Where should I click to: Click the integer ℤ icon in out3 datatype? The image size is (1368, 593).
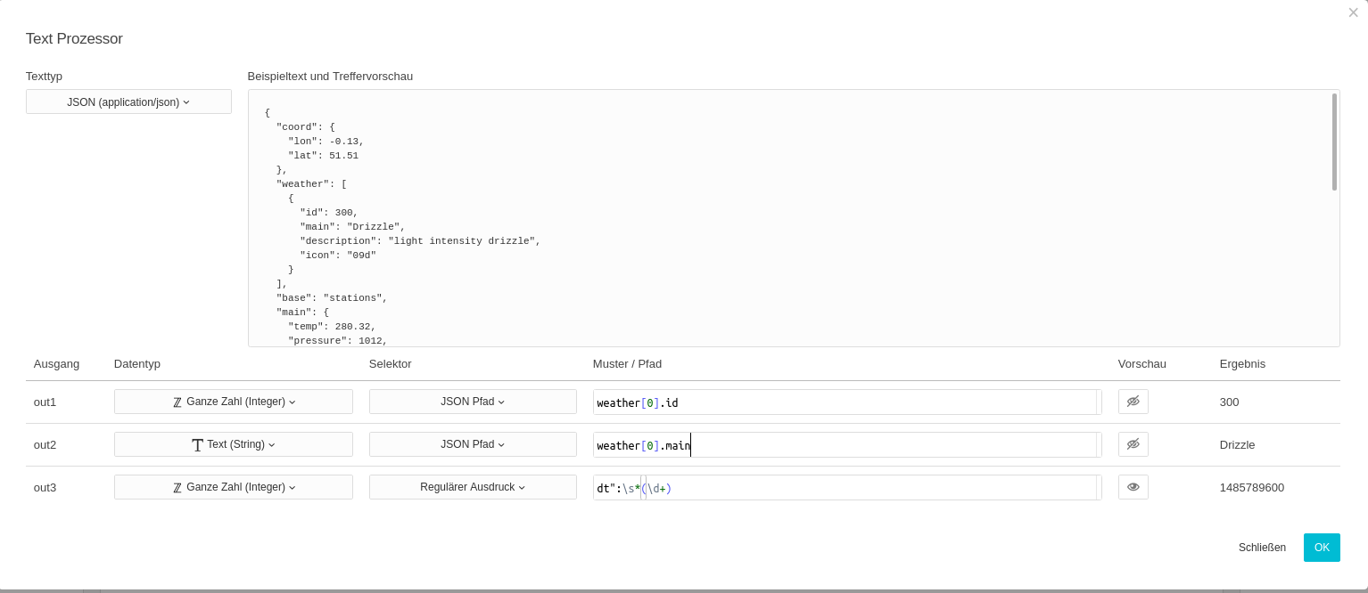pos(177,488)
